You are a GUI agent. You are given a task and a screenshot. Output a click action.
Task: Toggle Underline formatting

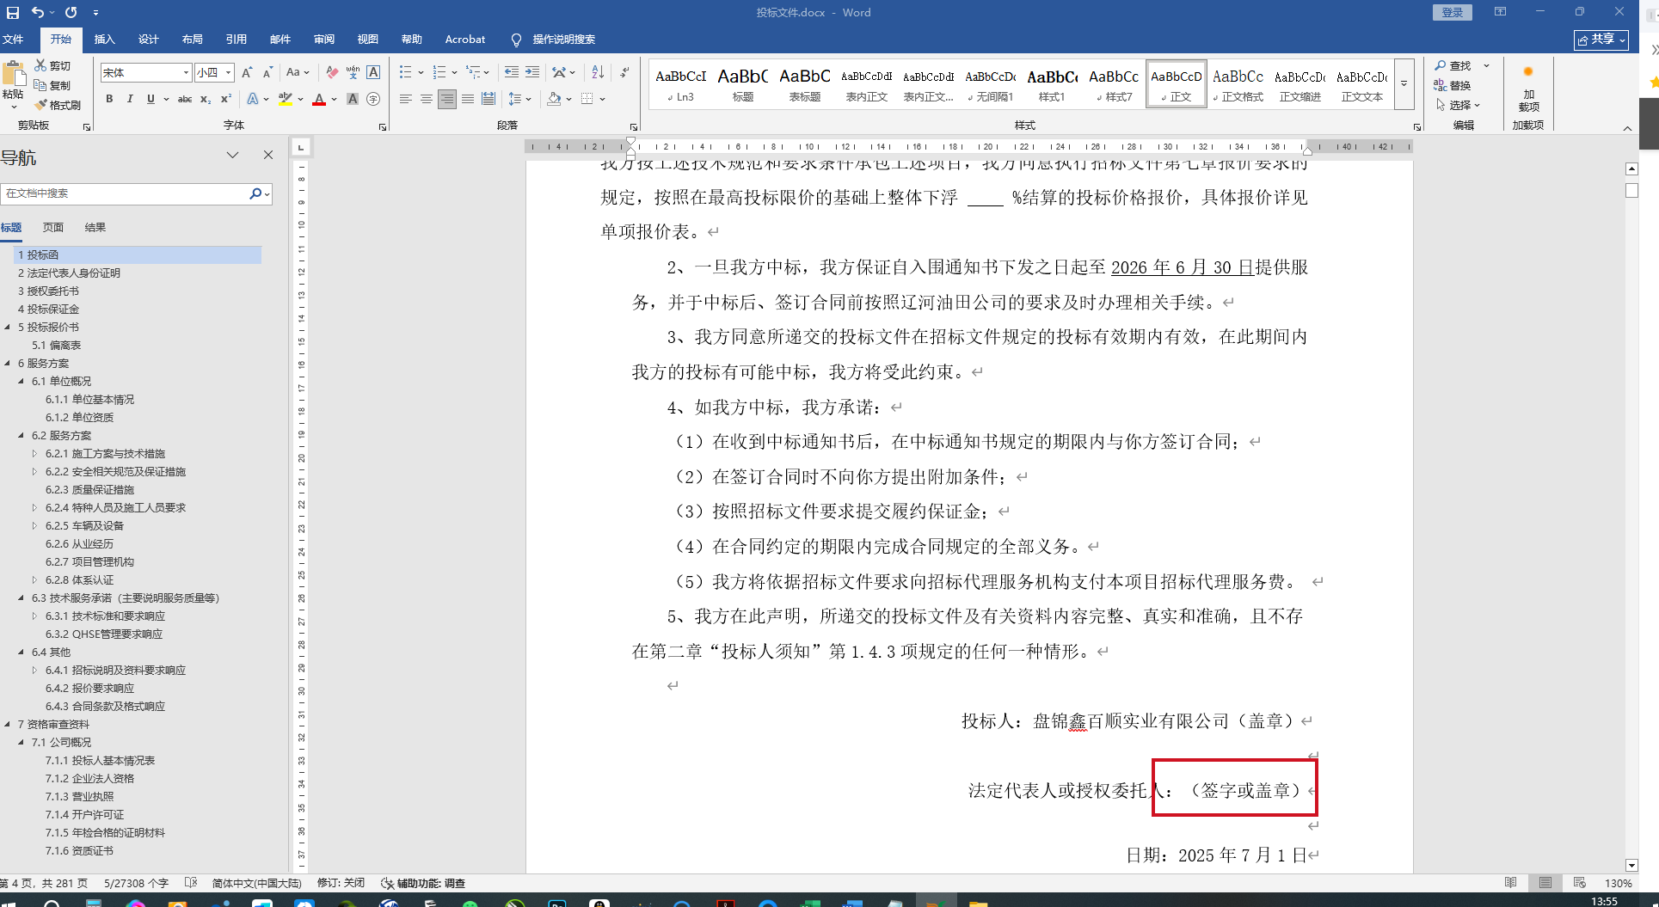click(x=151, y=100)
